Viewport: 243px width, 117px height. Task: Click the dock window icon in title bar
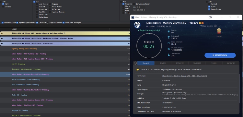click(x=210, y=17)
